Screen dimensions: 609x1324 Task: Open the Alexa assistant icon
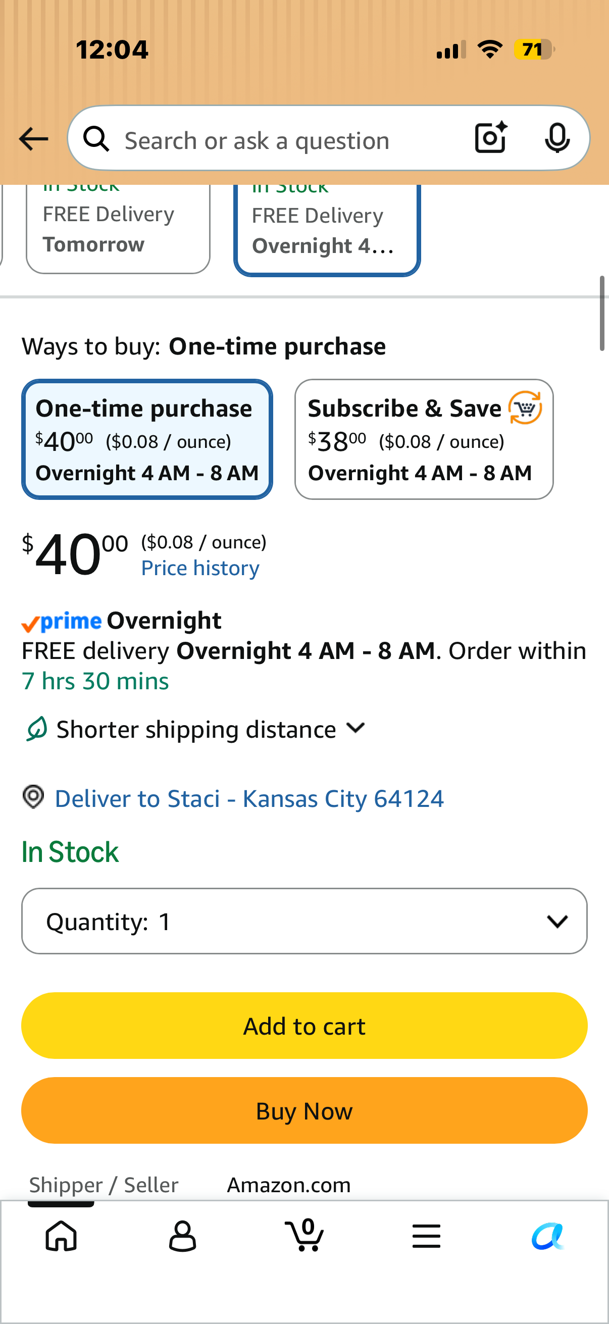pyautogui.click(x=548, y=1236)
